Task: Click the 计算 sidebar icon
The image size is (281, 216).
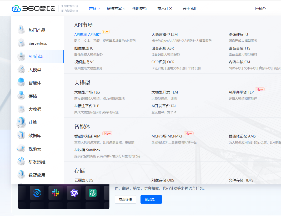Action: pos(21,122)
